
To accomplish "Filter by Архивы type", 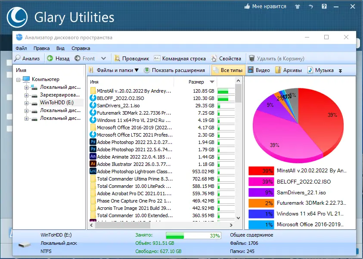I will tap(289, 70).
